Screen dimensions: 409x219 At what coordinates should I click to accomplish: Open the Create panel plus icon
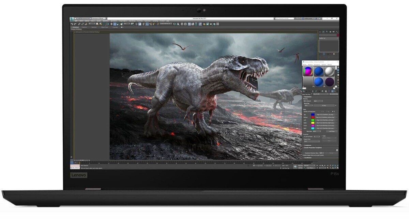click(320, 32)
